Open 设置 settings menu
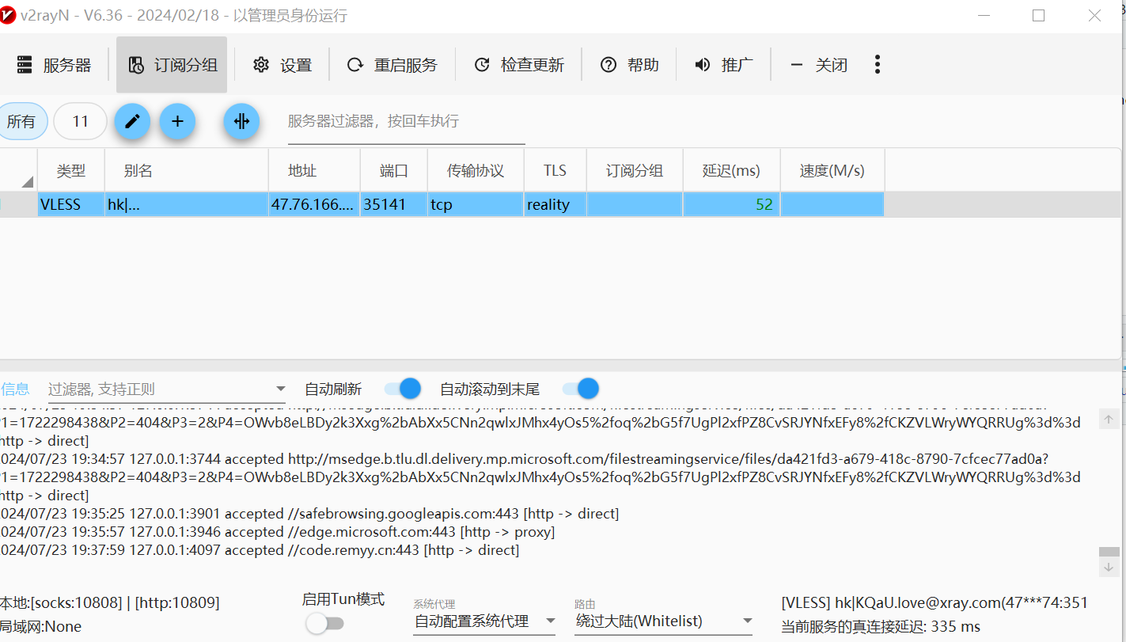Image resolution: width=1126 pixels, height=642 pixels. pos(282,65)
